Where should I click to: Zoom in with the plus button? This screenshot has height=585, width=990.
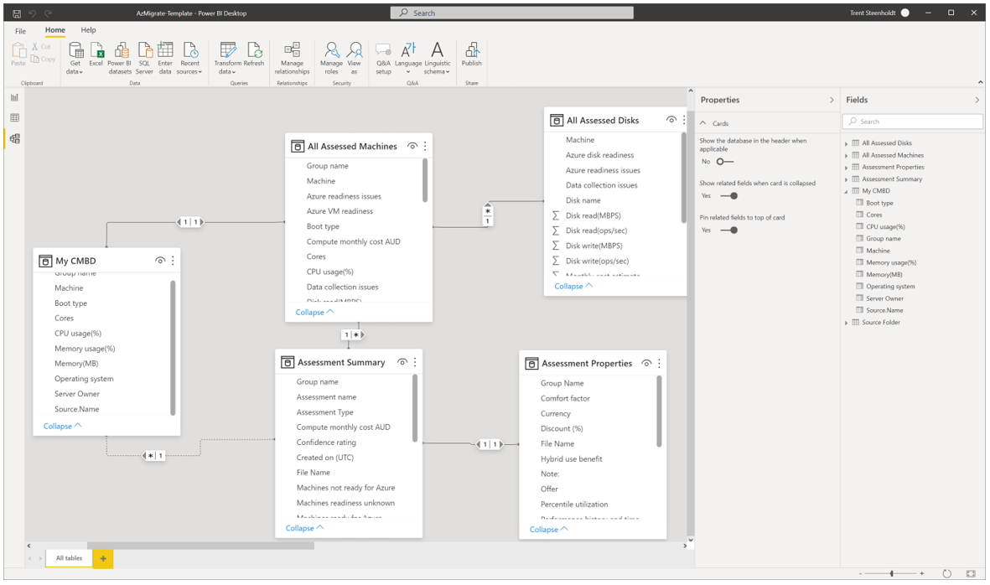coord(922,573)
